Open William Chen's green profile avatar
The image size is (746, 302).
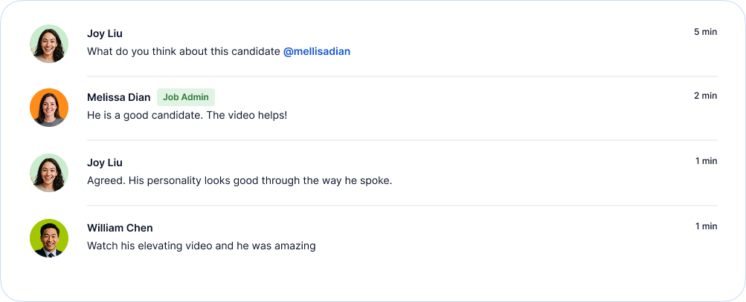click(49, 238)
